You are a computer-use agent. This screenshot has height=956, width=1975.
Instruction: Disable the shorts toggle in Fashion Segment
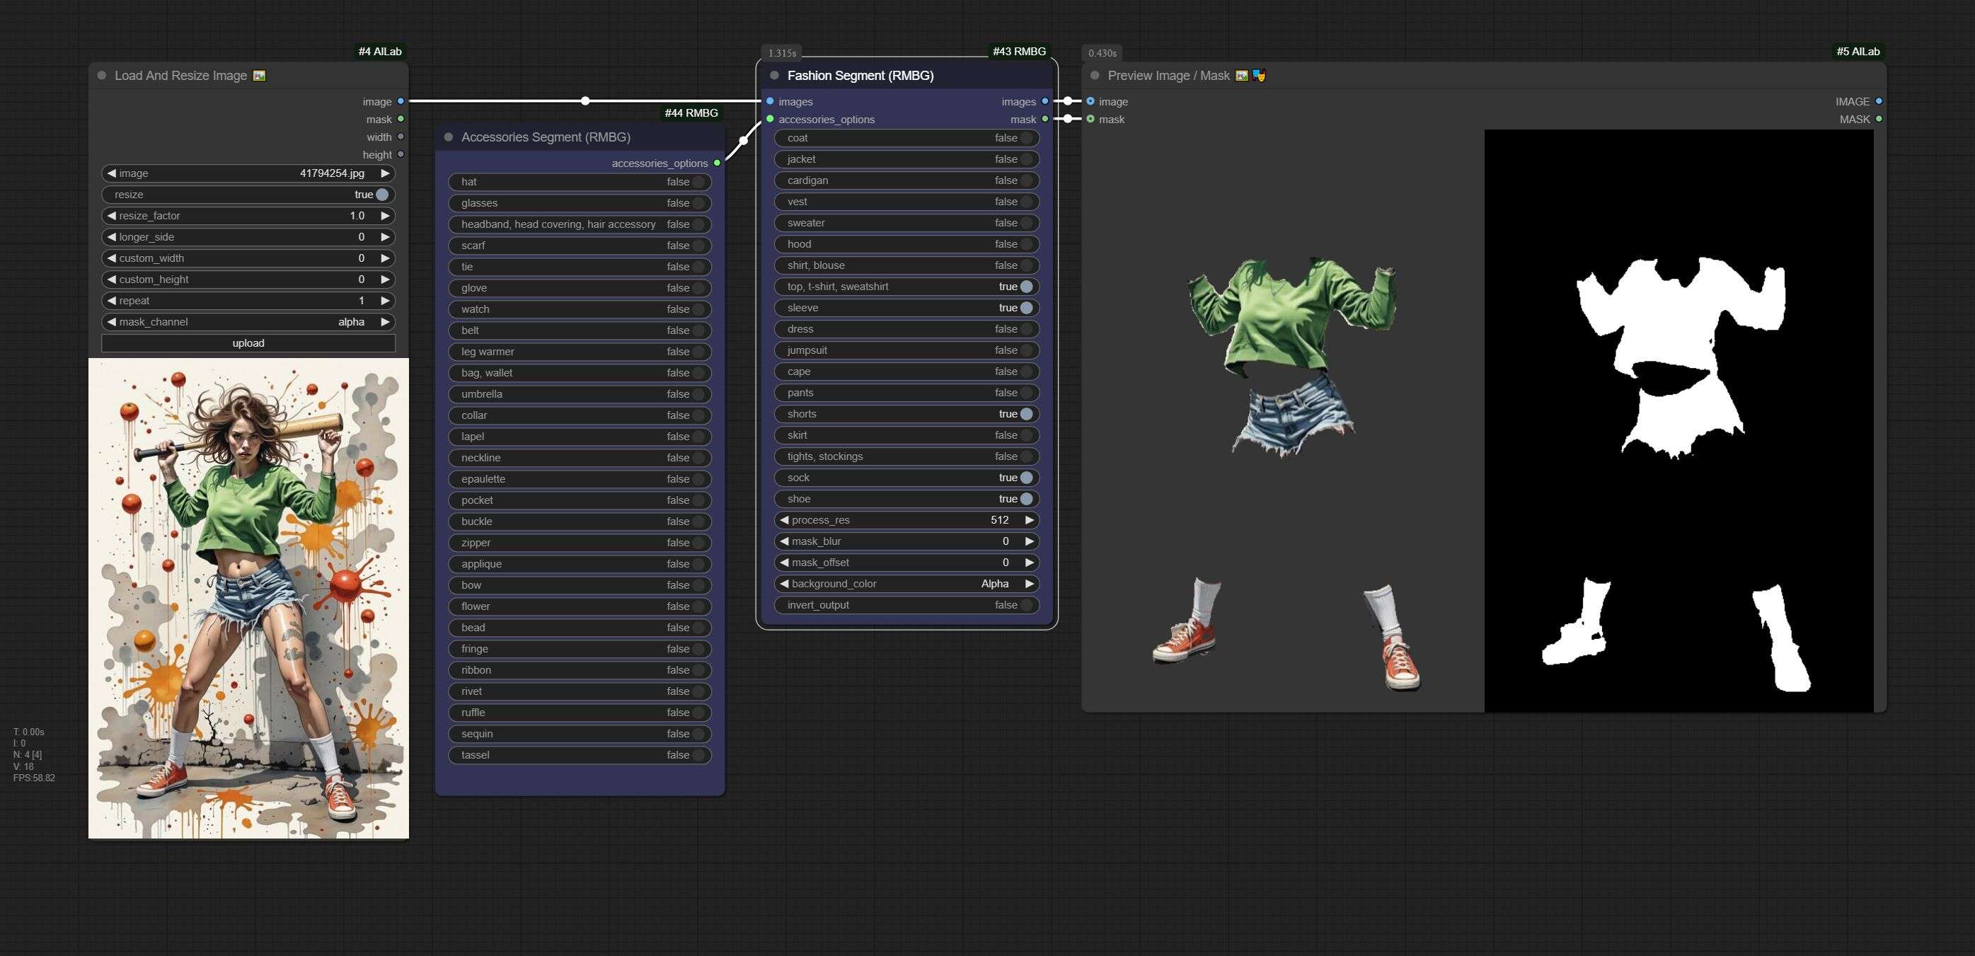click(x=1026, y=414)
